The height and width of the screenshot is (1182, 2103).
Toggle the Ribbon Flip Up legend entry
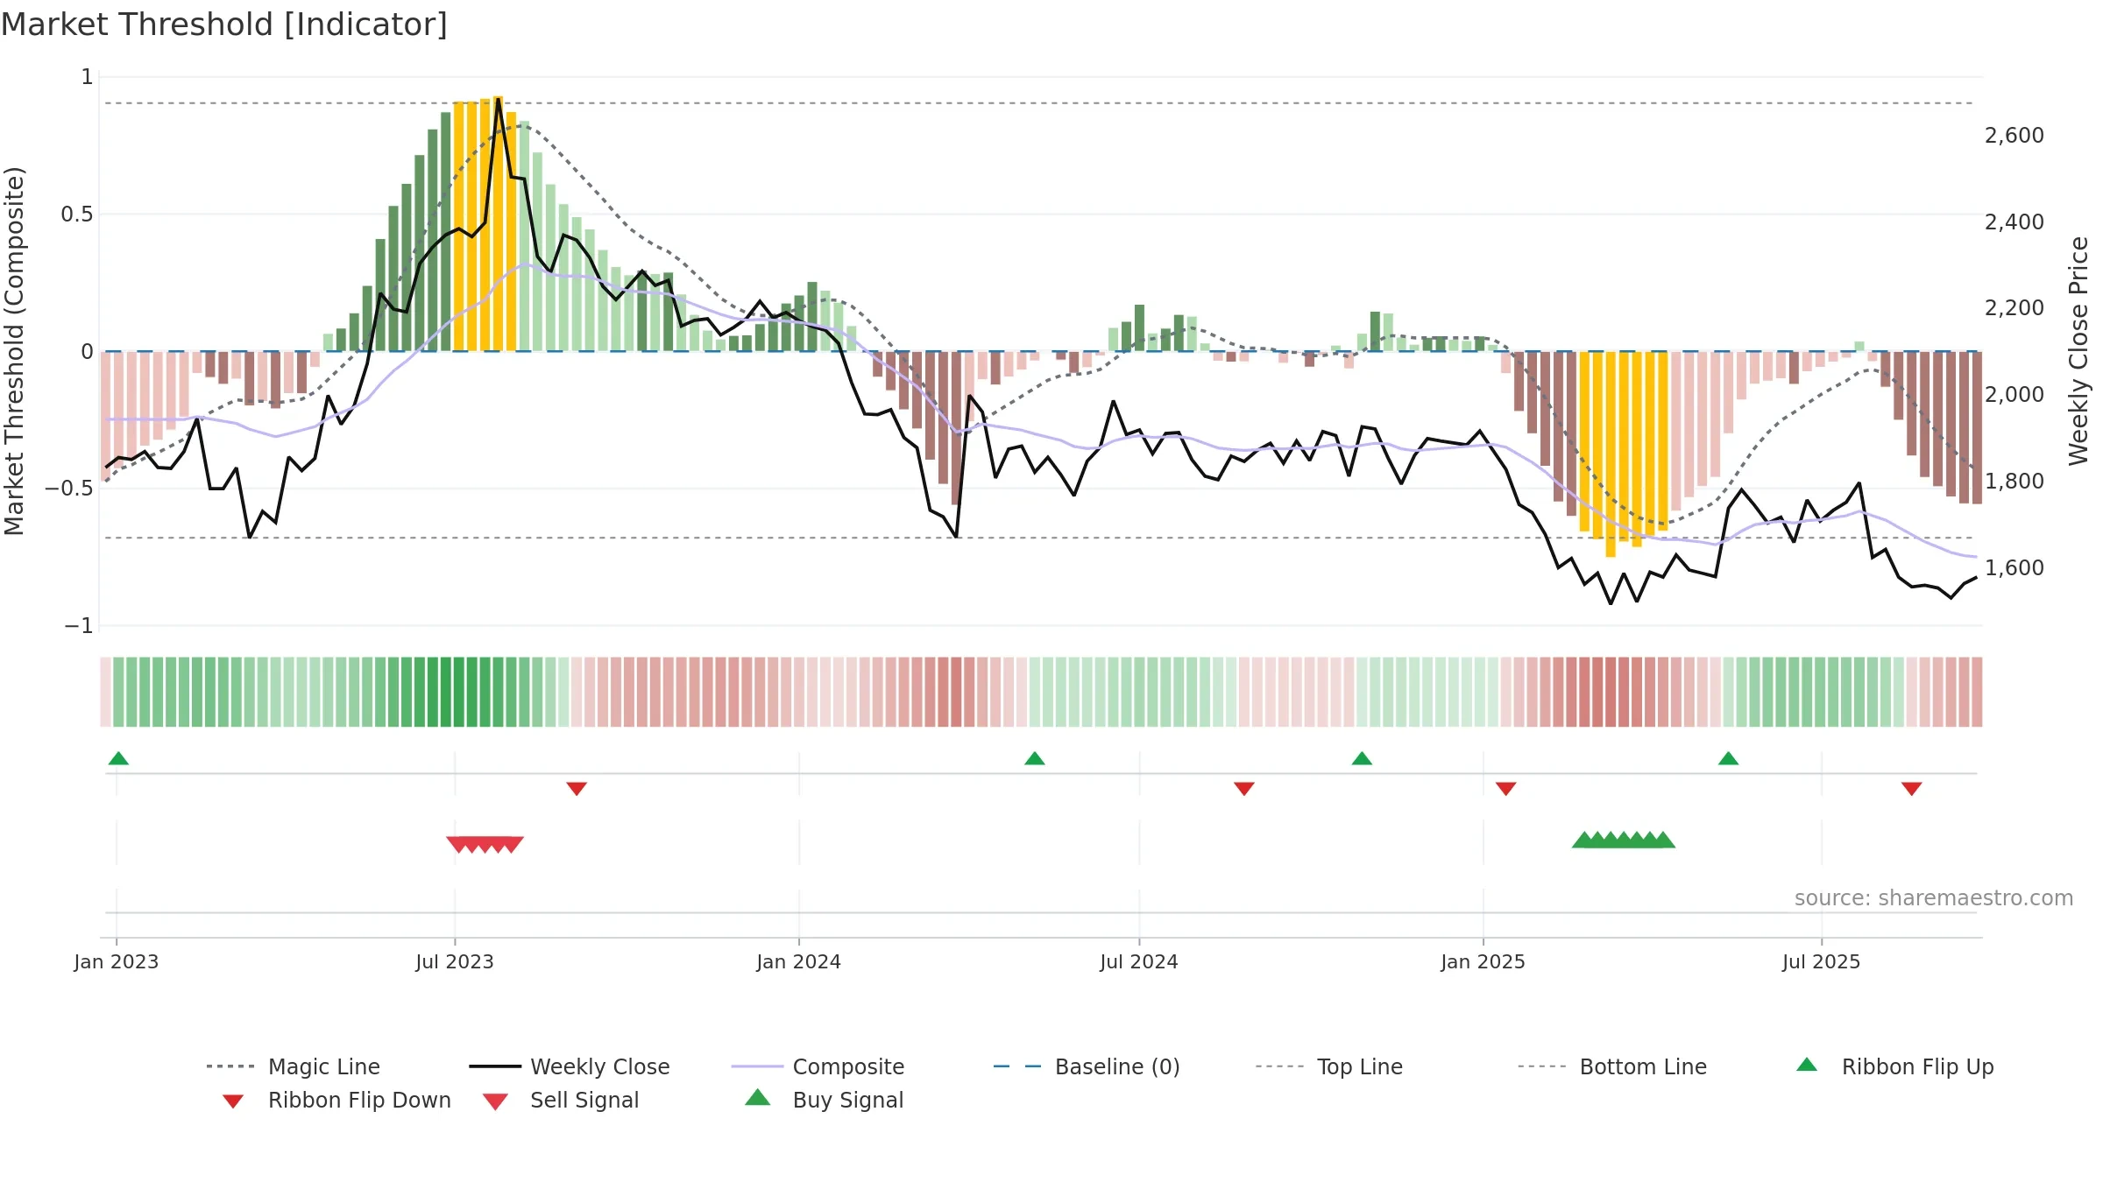1894,1066
